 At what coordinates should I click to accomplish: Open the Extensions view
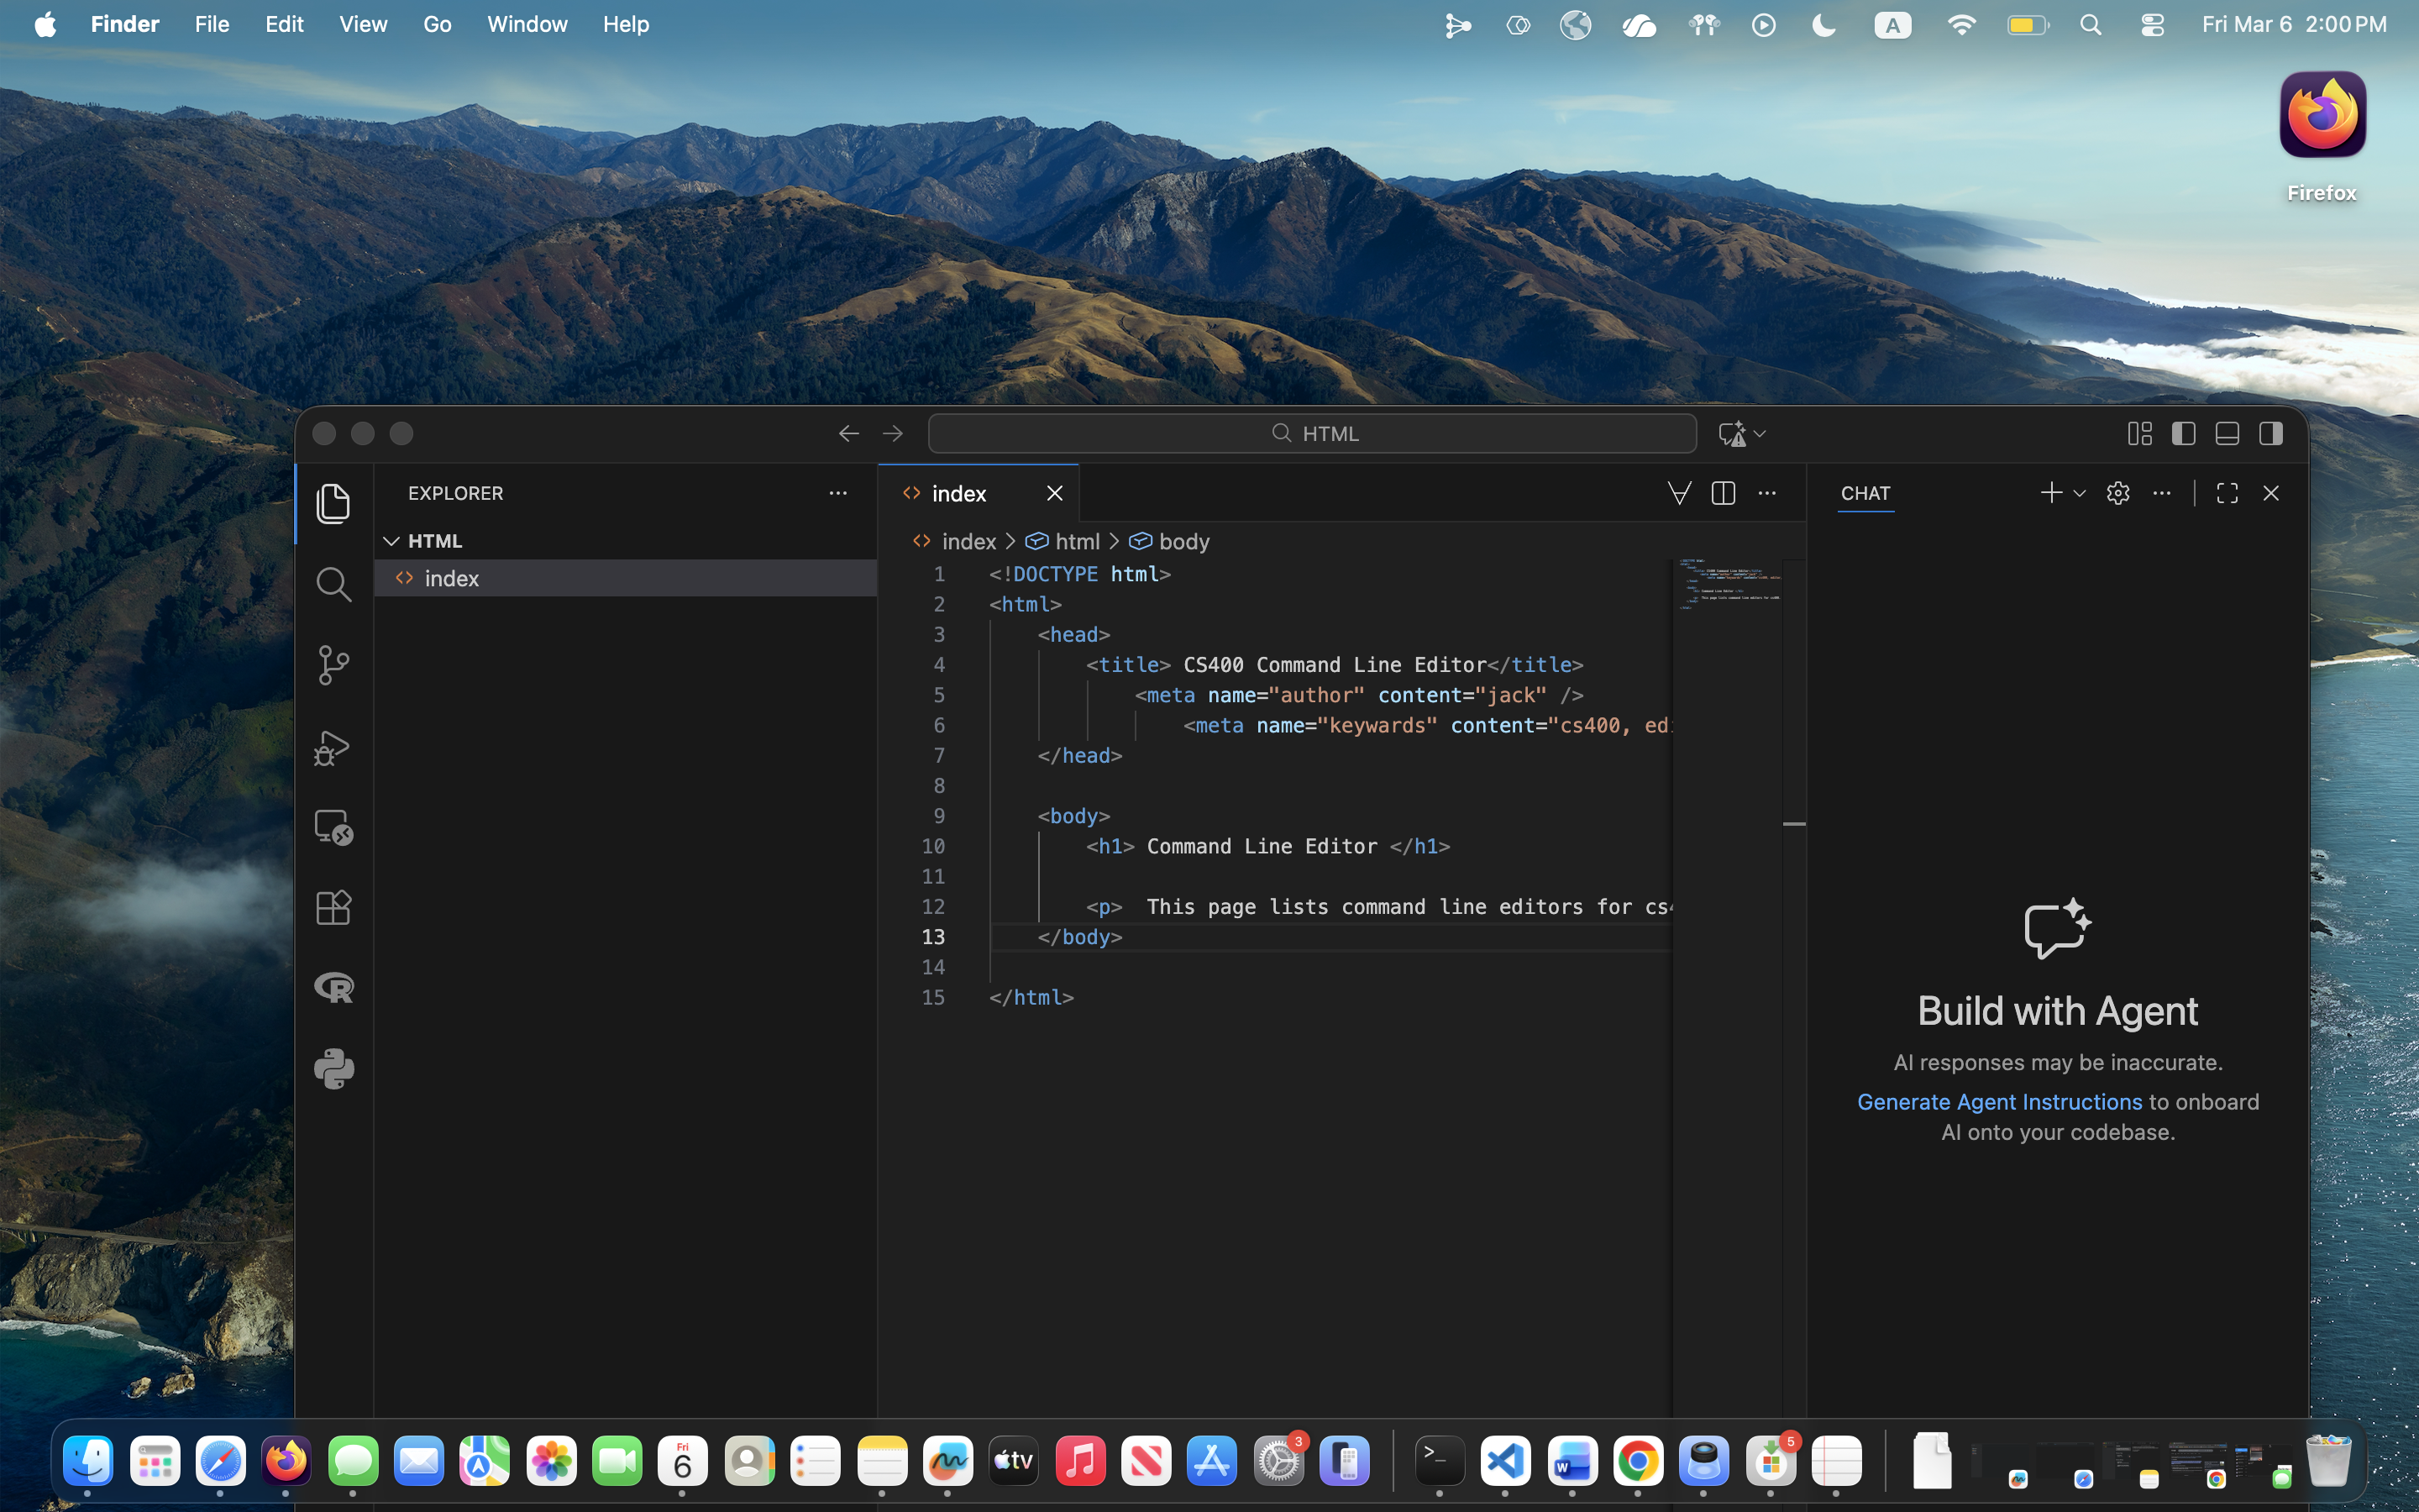333,907
